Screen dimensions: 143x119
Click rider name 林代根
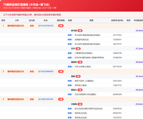pos(74,31)
